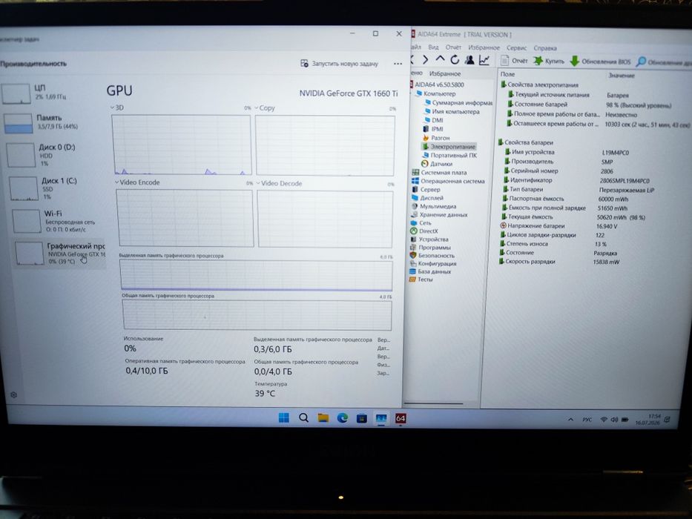Viewport: 692px width, 519px height.
Task: Select Конфигурация tree node
Action: pyautogui.click(x=433, y=263)
